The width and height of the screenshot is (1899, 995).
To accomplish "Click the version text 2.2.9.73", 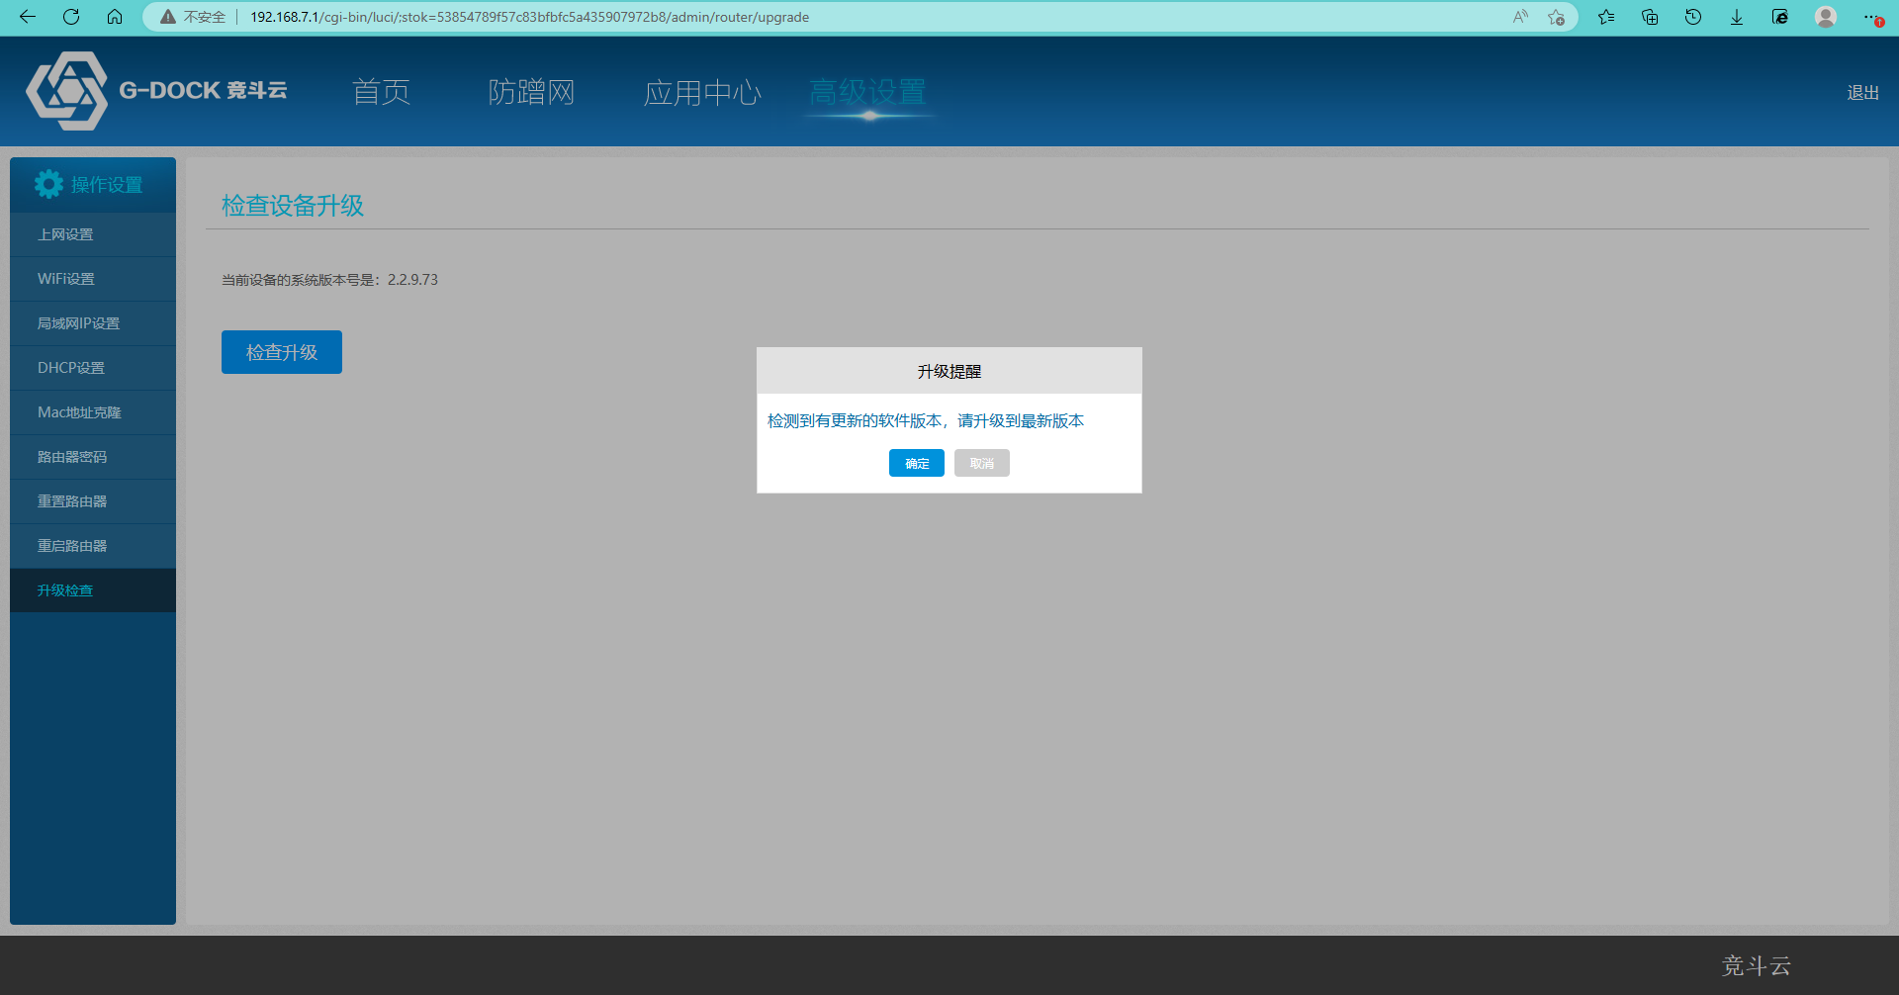I will point(412,280).
